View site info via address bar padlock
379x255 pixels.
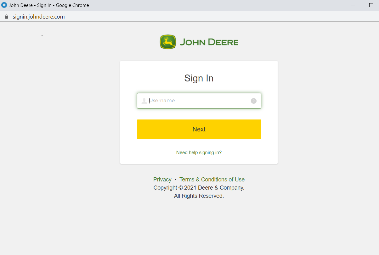click(6, 17)
